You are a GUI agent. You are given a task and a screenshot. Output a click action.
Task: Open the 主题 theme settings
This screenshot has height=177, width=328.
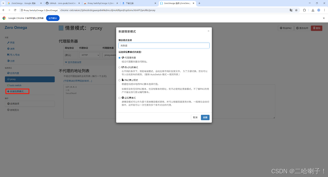(11, 61)
